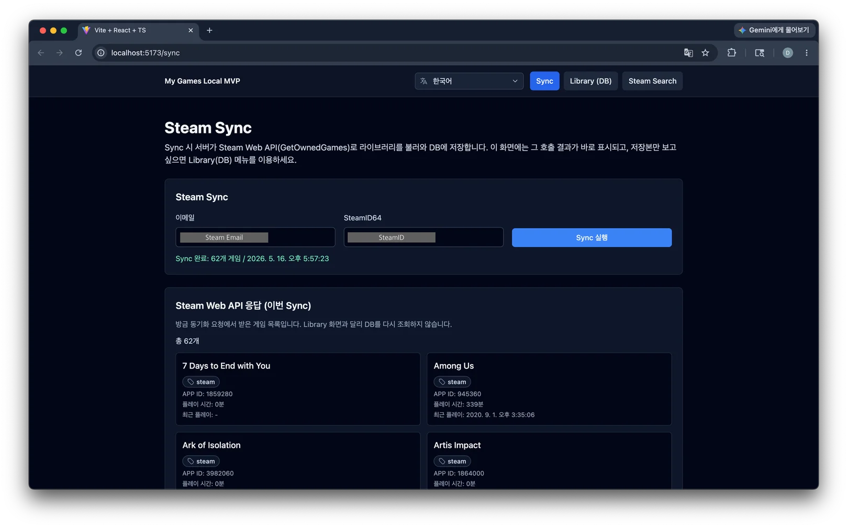The width and height of the screenshot is (848, 528).
Task: Bookmark this page with the star icon
Action: pyautogui.click(x=705, y=53)
